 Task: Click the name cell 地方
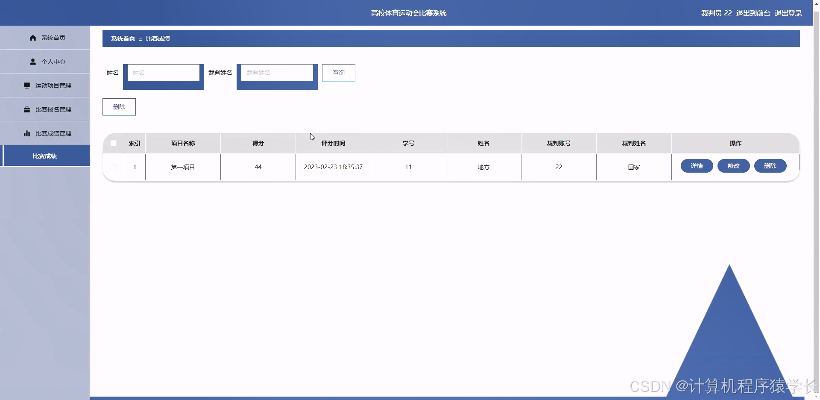pos(483,167)
